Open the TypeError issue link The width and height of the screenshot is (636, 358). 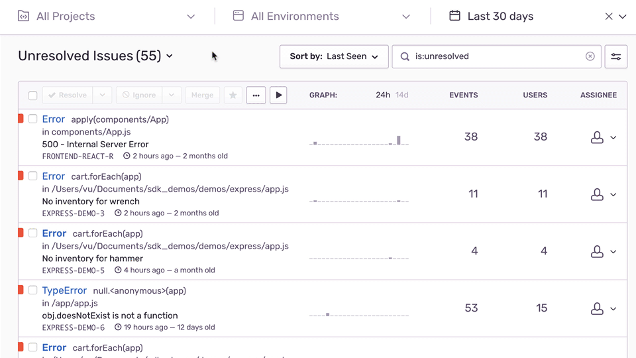64,290
